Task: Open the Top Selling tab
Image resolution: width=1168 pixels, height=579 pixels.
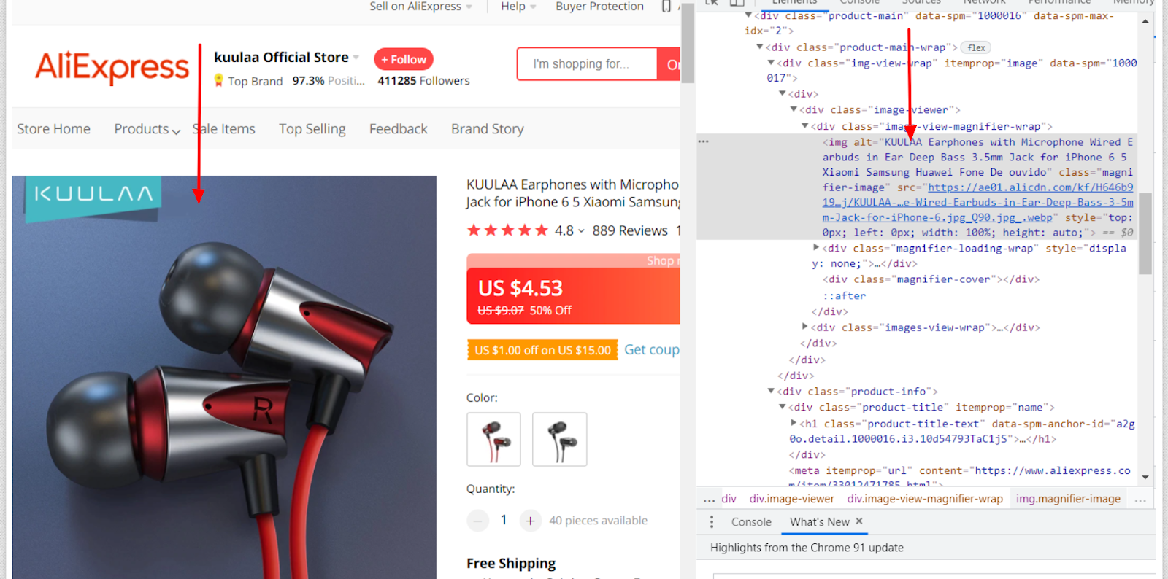Action: [312, 129]
